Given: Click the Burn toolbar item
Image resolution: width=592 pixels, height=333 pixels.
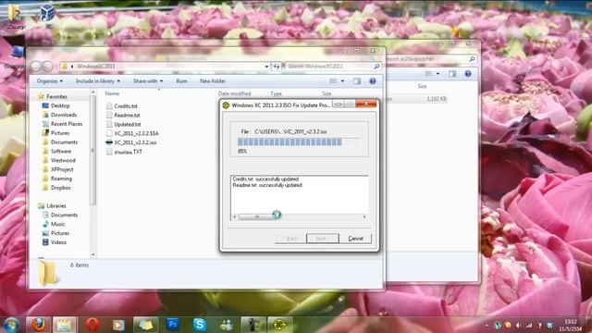Looking at the screenshot, I should point(181,81).
